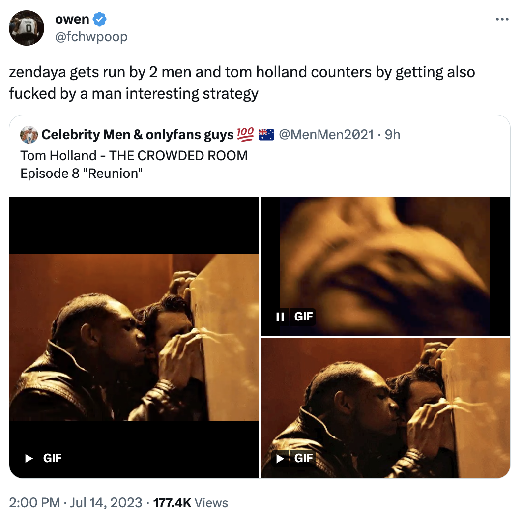Click the GIF badge on top-right image
This screenshot has width=522, height=523.
tap(303, 317)
